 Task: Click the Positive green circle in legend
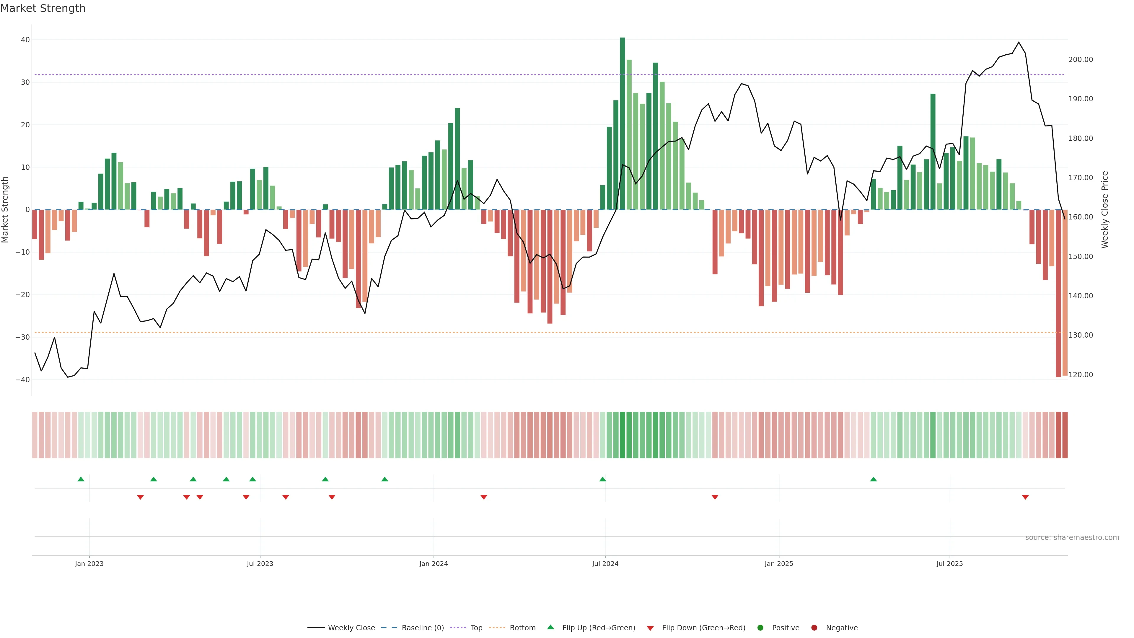point(760,627)
